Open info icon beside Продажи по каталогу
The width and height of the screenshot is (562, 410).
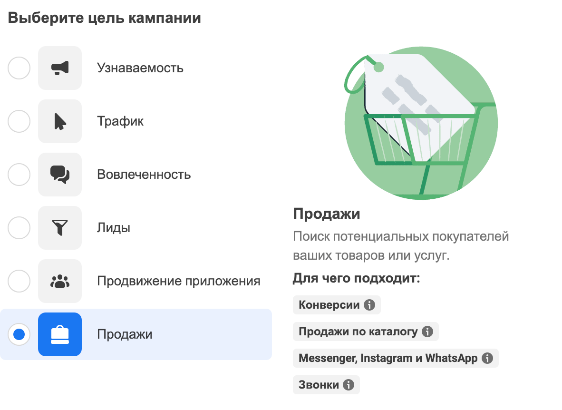tap(427, 332)
